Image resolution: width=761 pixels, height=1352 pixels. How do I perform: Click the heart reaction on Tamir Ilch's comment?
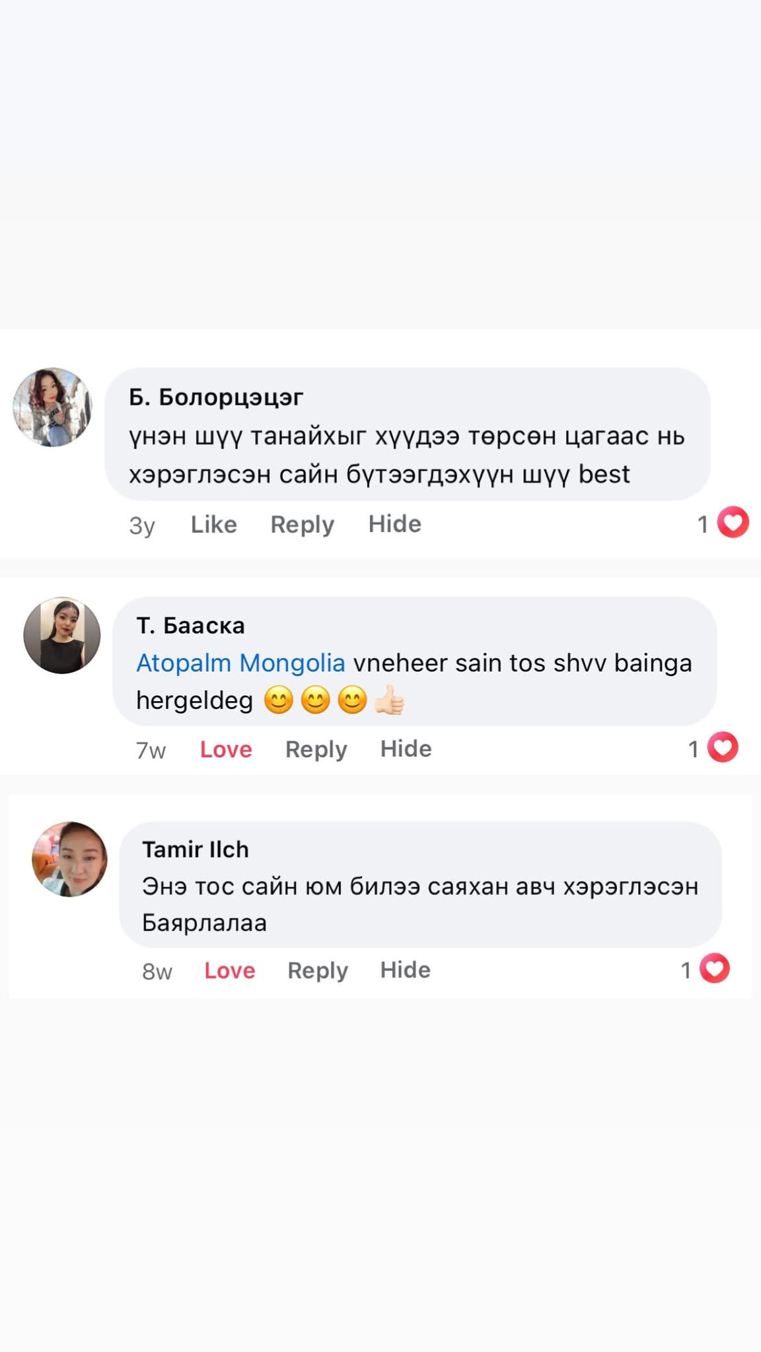(x=715, y=969)
